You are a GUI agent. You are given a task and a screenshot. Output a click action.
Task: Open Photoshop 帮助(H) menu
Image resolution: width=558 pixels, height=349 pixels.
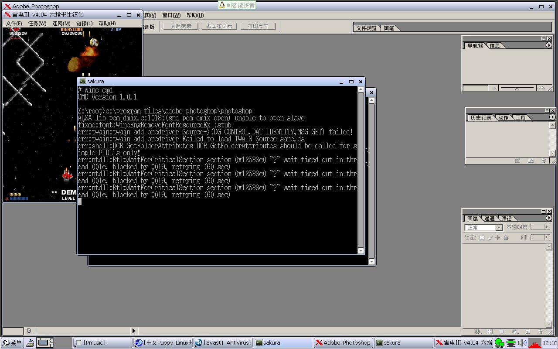[194, 15]
